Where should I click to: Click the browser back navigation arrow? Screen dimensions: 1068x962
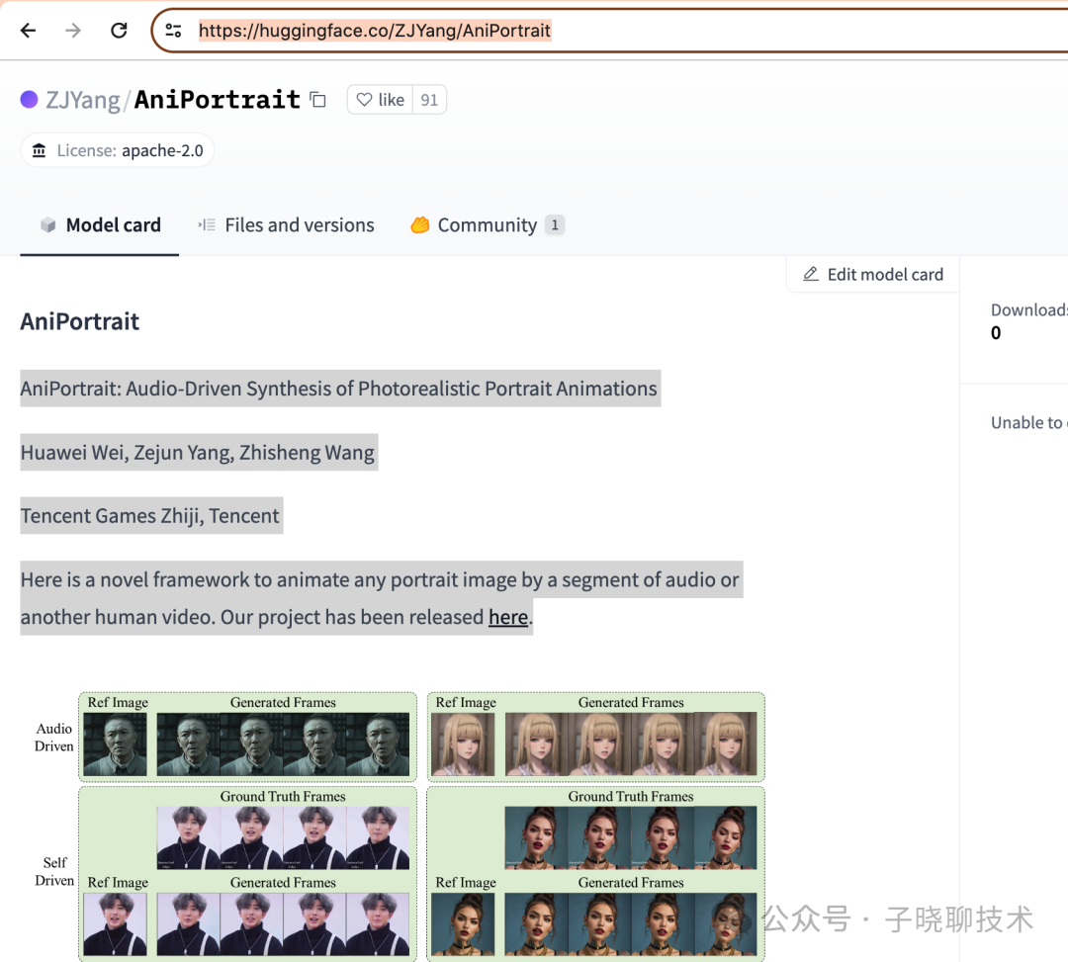pos(28,30)
